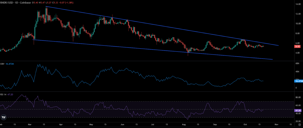
Task: Click the 60M label on OBV axis
Action: click(x=297, y=63)
